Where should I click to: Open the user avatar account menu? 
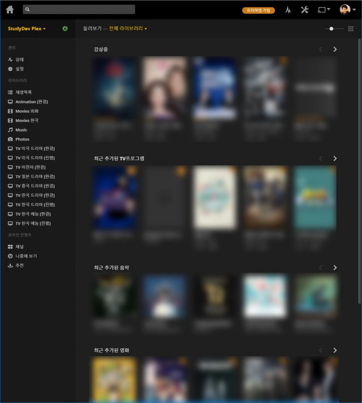coord(347,10)
